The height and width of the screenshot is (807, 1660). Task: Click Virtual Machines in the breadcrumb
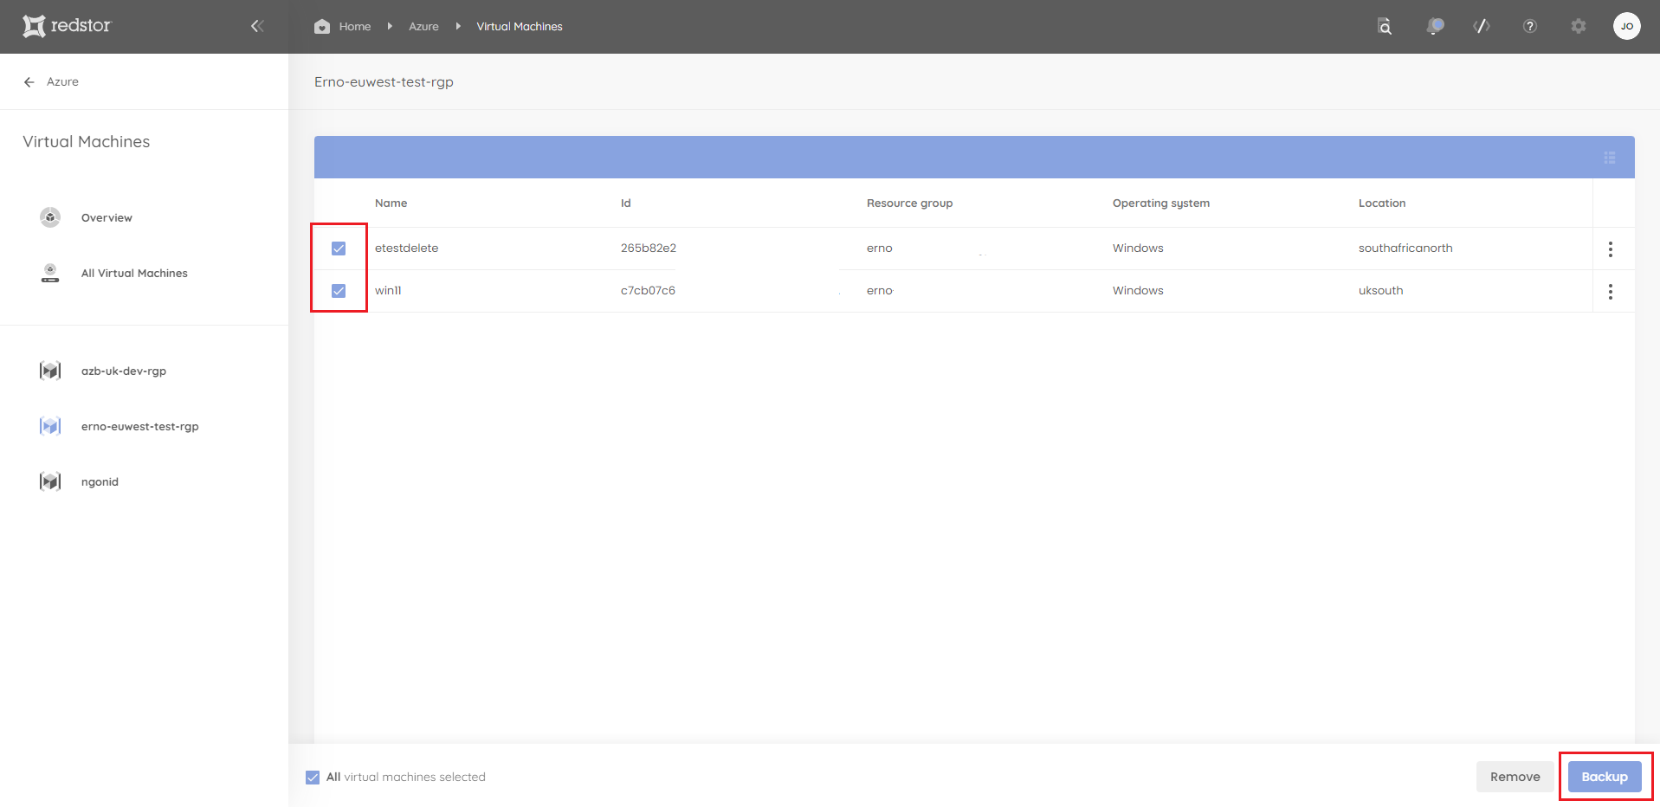coord(520,27)
